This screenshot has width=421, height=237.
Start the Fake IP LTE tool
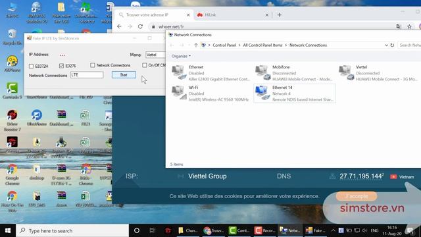[x=124, y=74]
